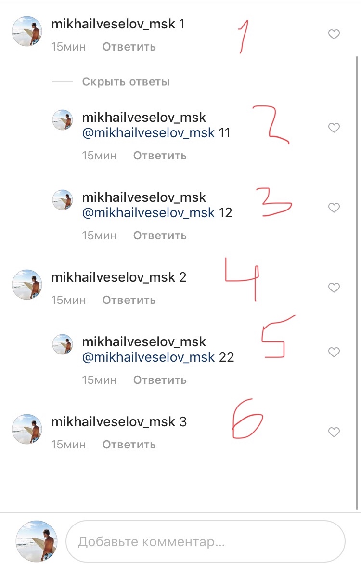Open @mikhailveselov_msk mention in reply "12"
The image size is (361, 564).
(149, 213)
